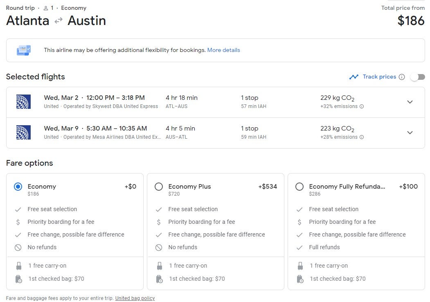Click the United logo on the Mar 9 flight
This screenshot has width=430, height=302.
[x=23, y=133]
